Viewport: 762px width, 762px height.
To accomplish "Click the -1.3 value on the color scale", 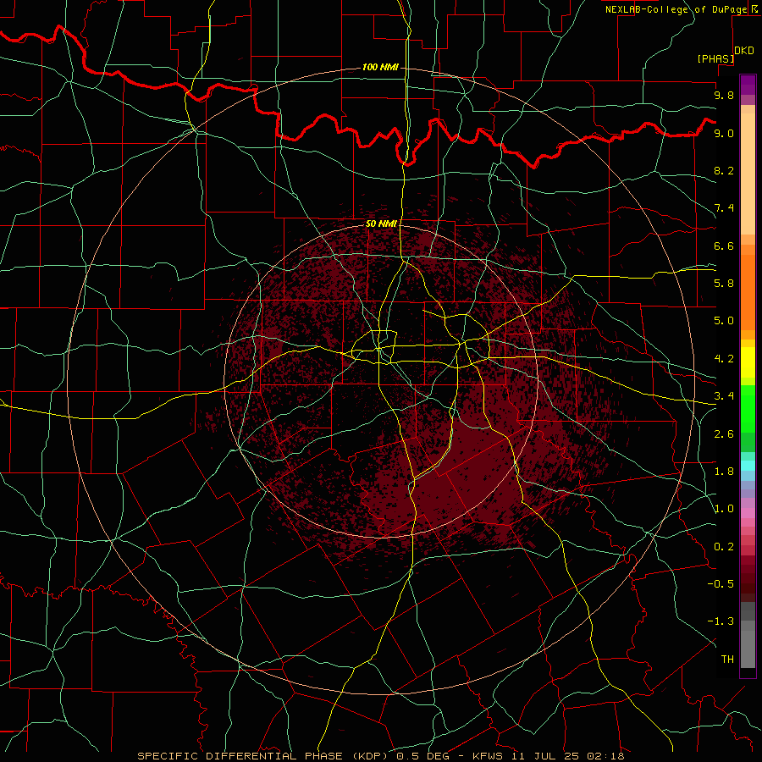I will pos(721,621).
